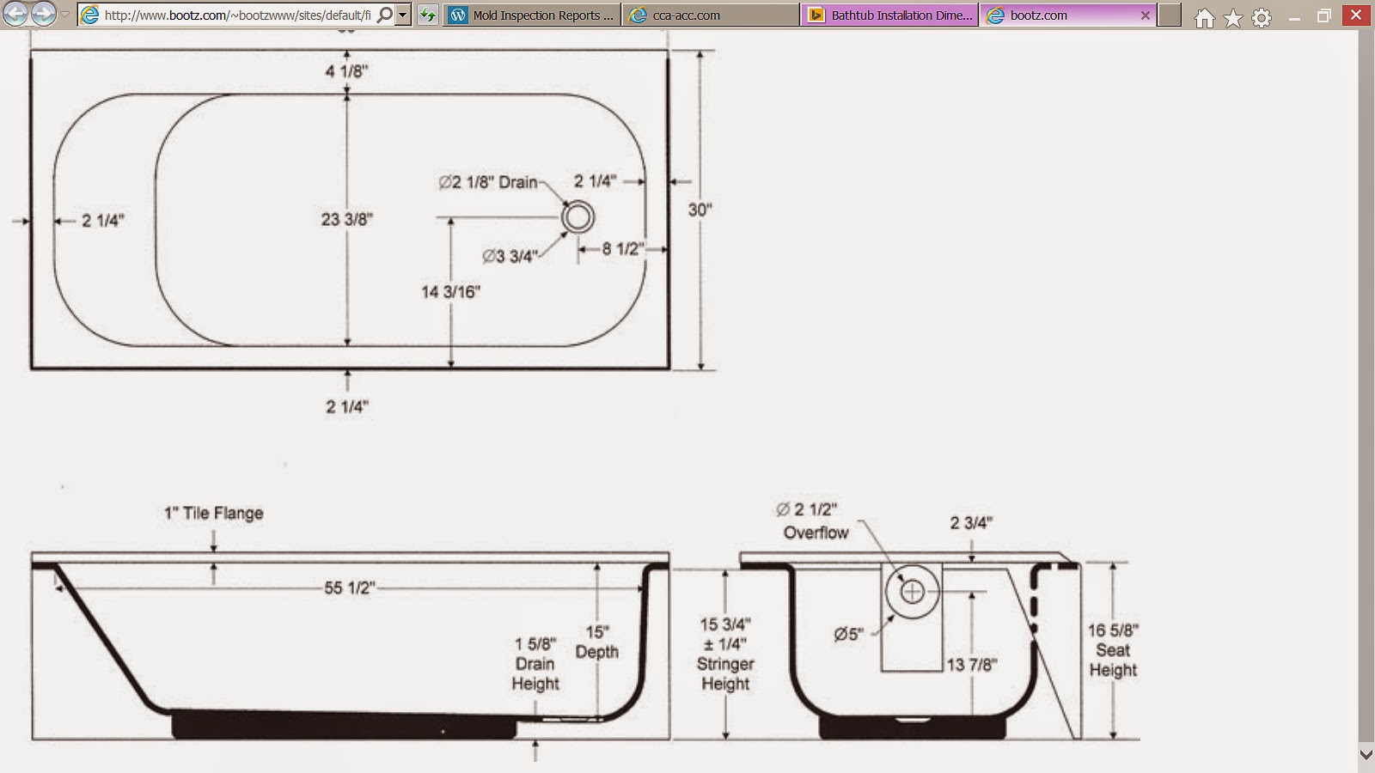
Task: Switch to the cca-acc.com tab
Action: [712, 15]
